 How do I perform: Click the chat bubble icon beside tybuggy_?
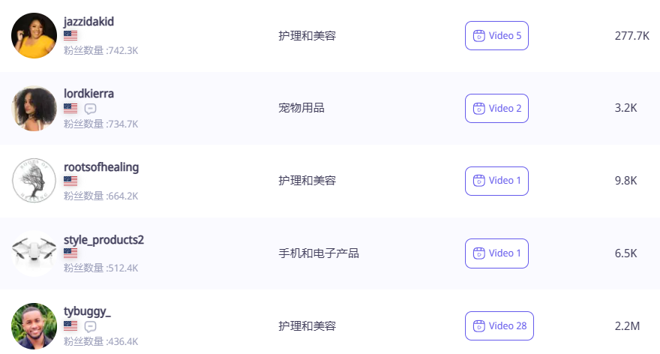(x=91, y=326)
